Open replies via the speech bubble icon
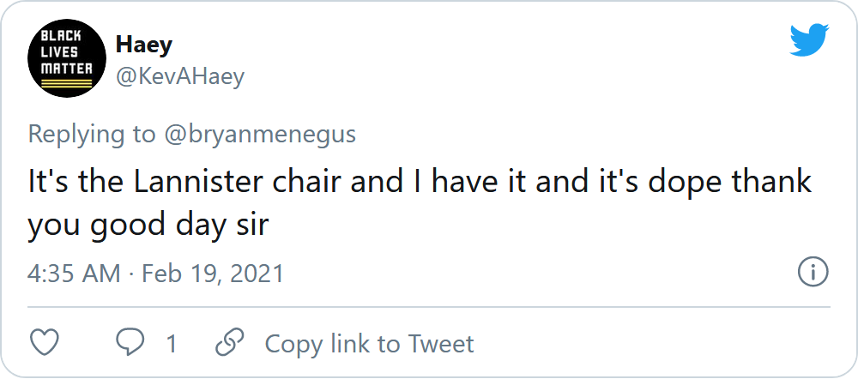 coord(130,344)
